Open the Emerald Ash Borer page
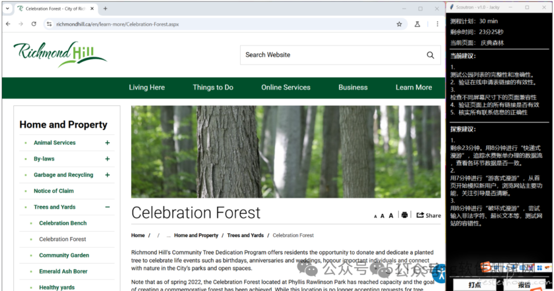The image size is (554, 291). pos(63,271)
